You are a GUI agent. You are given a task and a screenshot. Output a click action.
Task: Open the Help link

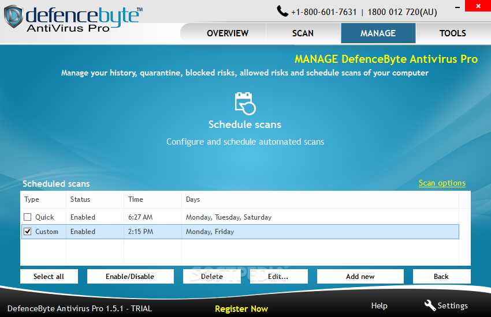pyautogui.click(x=379, y=305)
